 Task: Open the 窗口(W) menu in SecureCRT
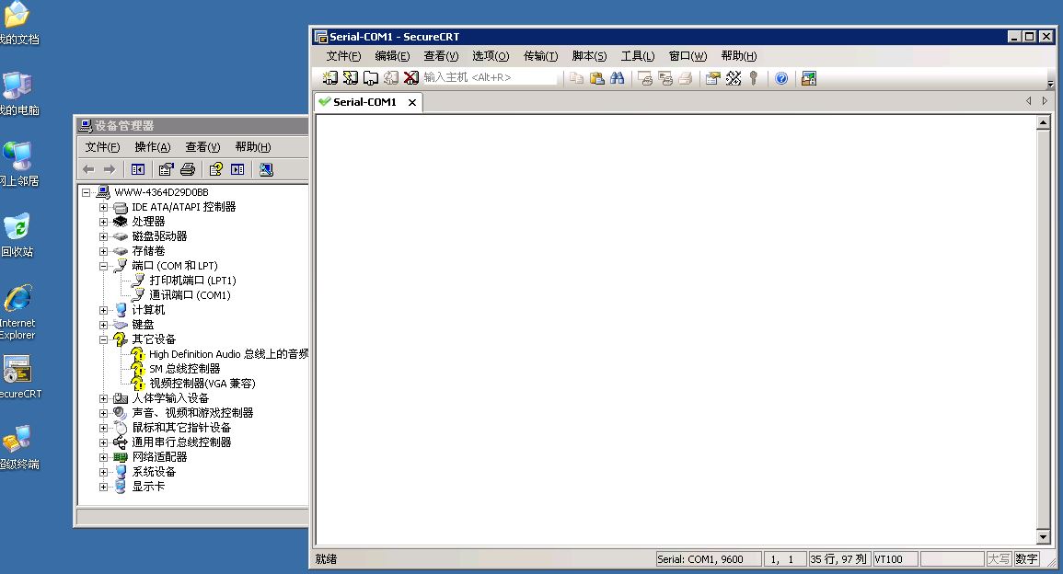[687, 56]
